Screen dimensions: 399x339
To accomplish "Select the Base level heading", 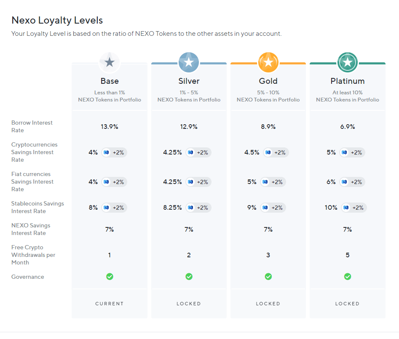I will click(110, 81).
